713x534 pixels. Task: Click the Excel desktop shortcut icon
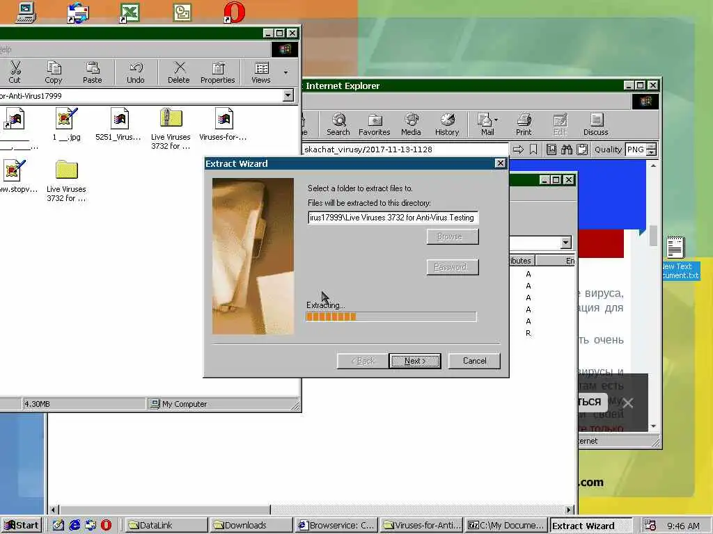130,13
